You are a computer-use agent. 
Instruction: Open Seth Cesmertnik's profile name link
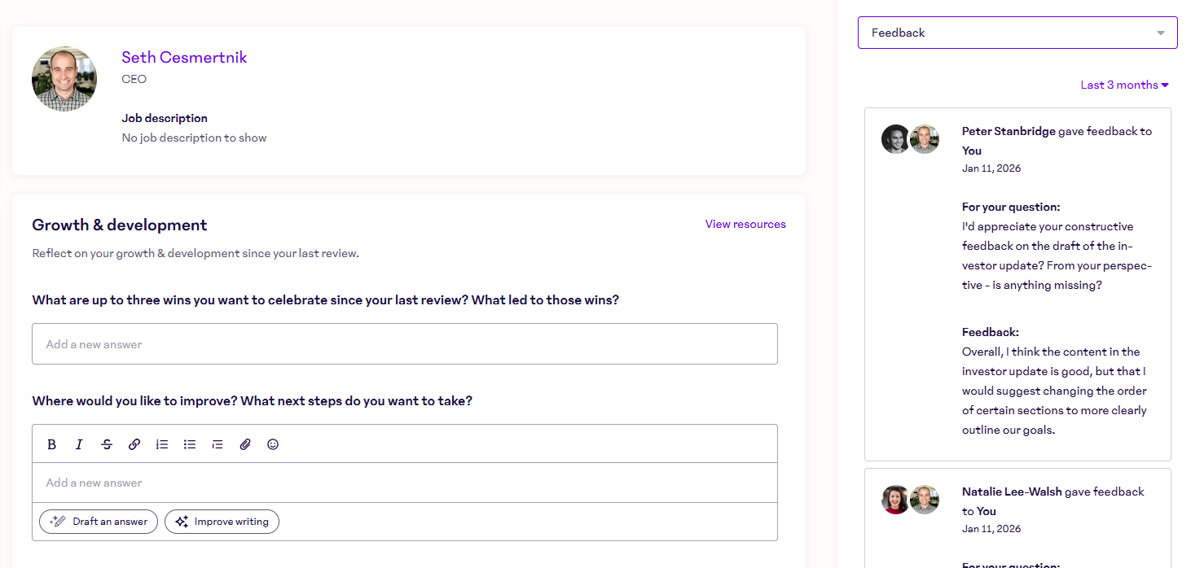pos(184,57)
